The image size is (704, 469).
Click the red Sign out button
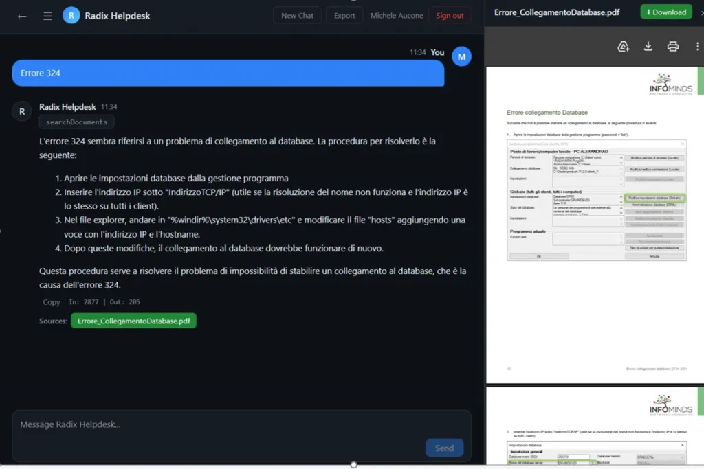tap(450, 15)
